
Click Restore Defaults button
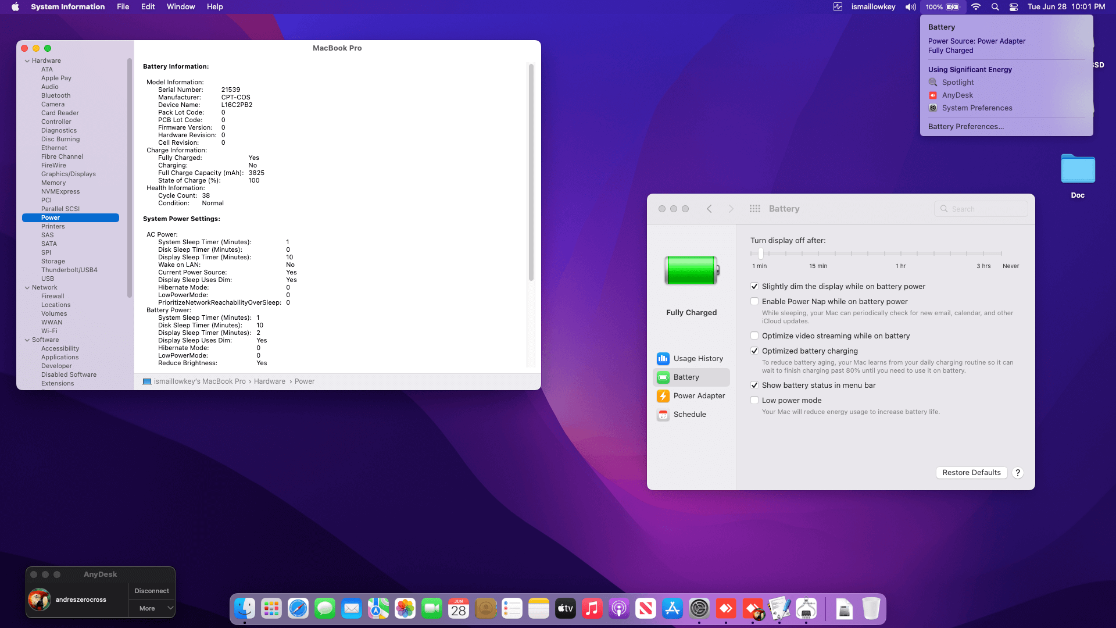(x=971, y=473)
